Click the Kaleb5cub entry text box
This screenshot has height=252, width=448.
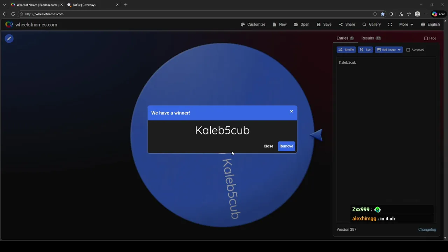(x=386, y=140)
